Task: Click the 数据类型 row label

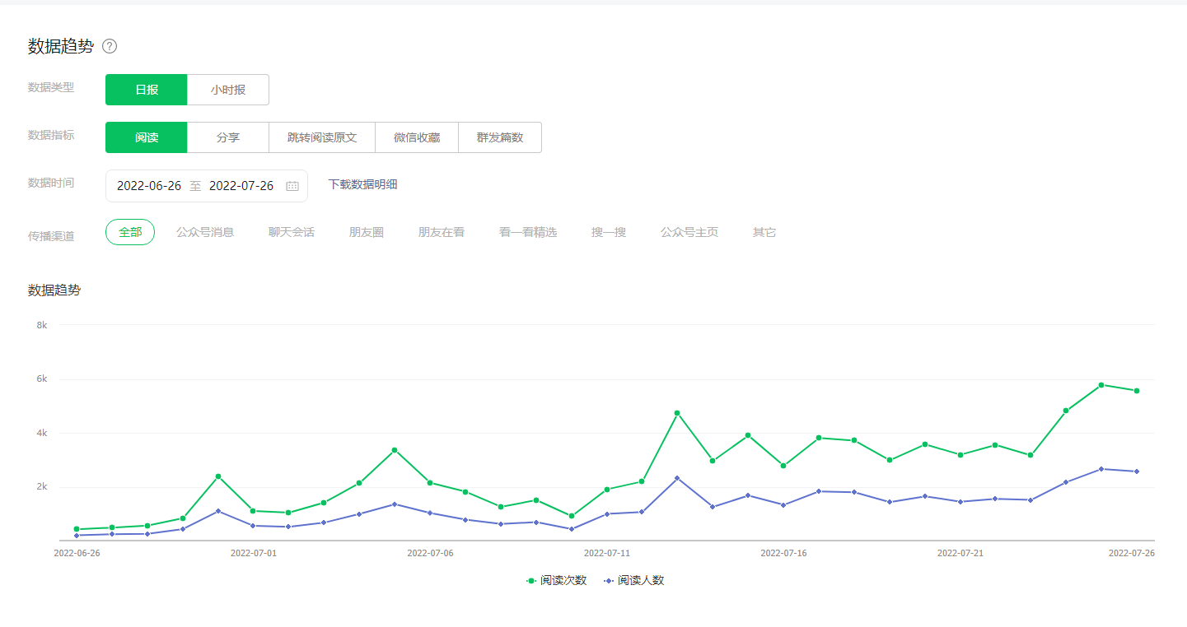Action: coord(51,87)
